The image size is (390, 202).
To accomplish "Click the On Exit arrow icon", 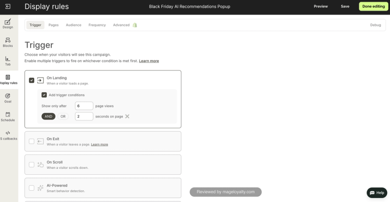I will pos(40,141).
